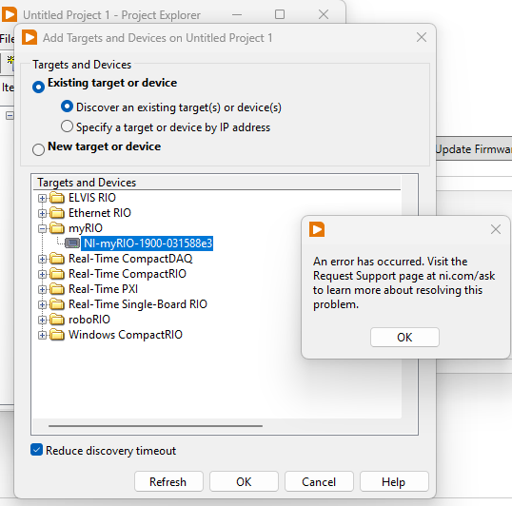Select Discover an existing target(s) or device(s)
This screenshot has width=512, height=506.
(x=67, y=107)
